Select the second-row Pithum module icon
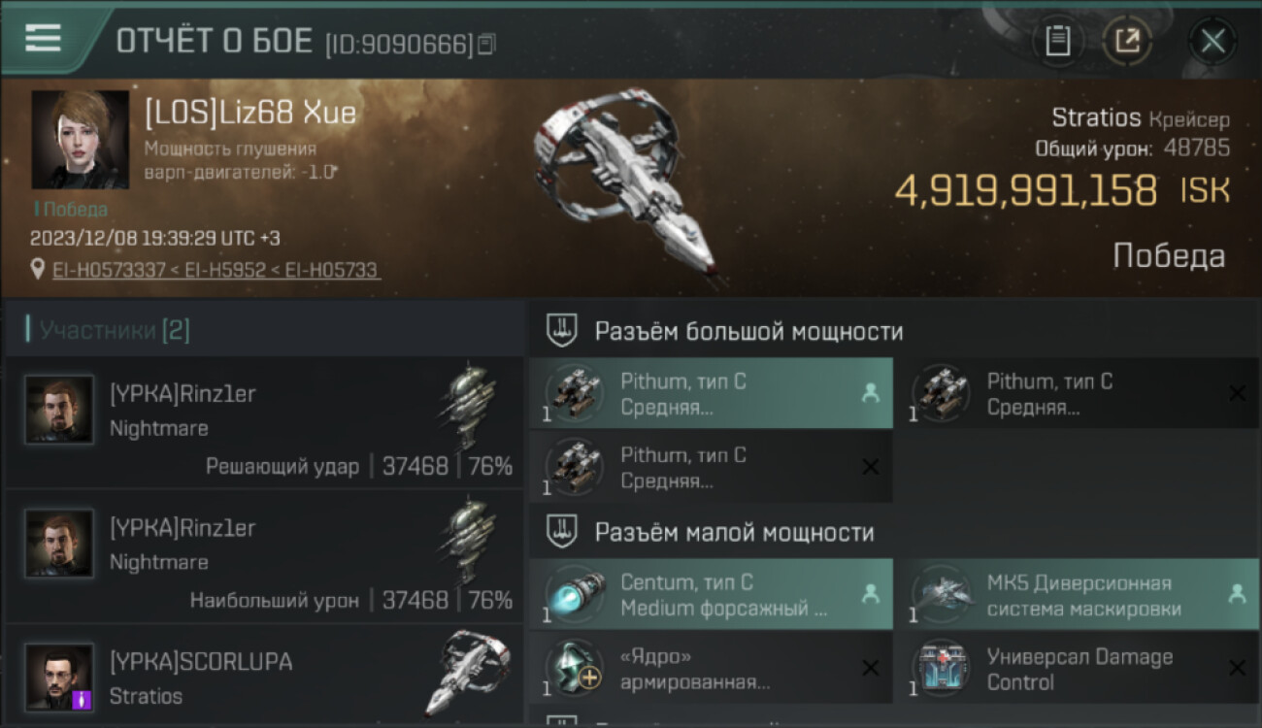 [574, 467]
